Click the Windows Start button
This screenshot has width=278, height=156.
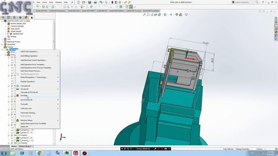click(x=4, y=153)
